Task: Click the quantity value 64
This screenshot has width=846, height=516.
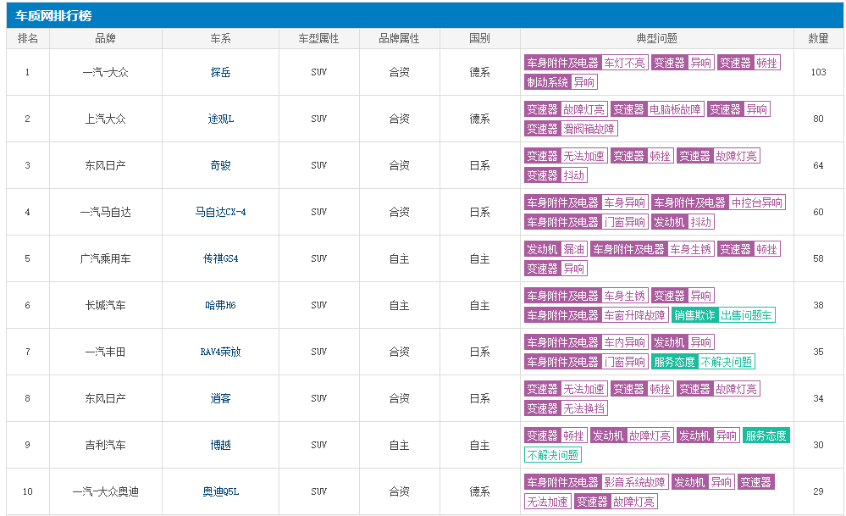Action: coord(818,166)
